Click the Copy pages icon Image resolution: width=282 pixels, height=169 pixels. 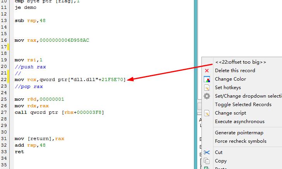point(206,161)
